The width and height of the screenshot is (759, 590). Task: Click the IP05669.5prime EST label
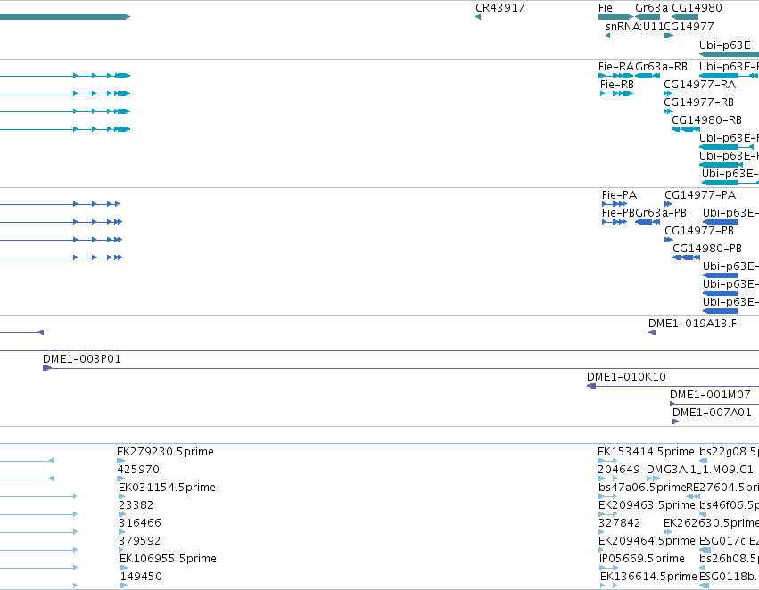[x=642, y=559]
